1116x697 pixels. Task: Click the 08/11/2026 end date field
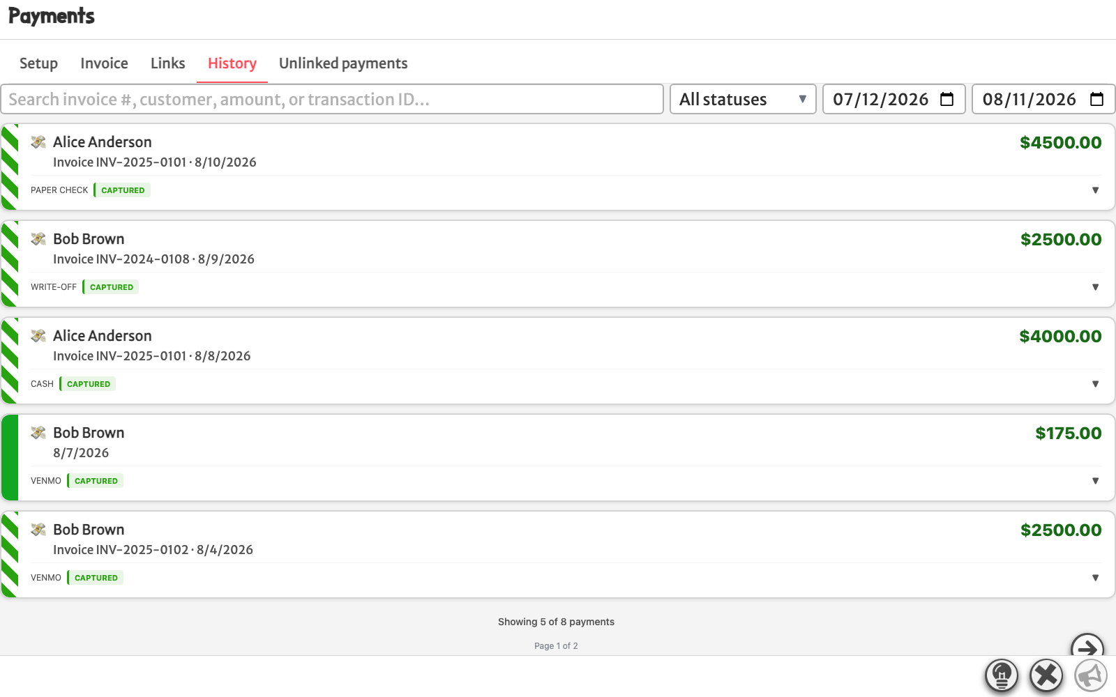point(1043,99)
